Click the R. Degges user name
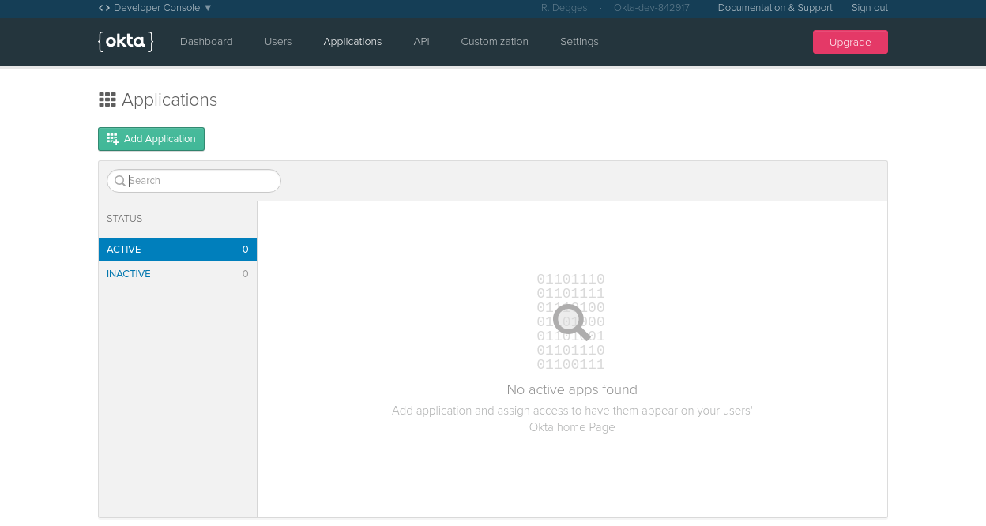 (x=563, y=8)
